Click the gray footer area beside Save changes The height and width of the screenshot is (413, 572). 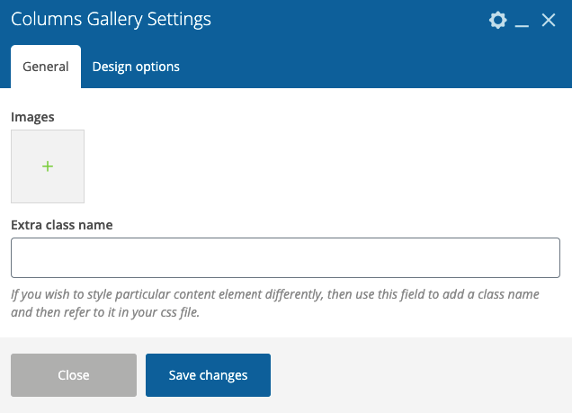(419, 375)
